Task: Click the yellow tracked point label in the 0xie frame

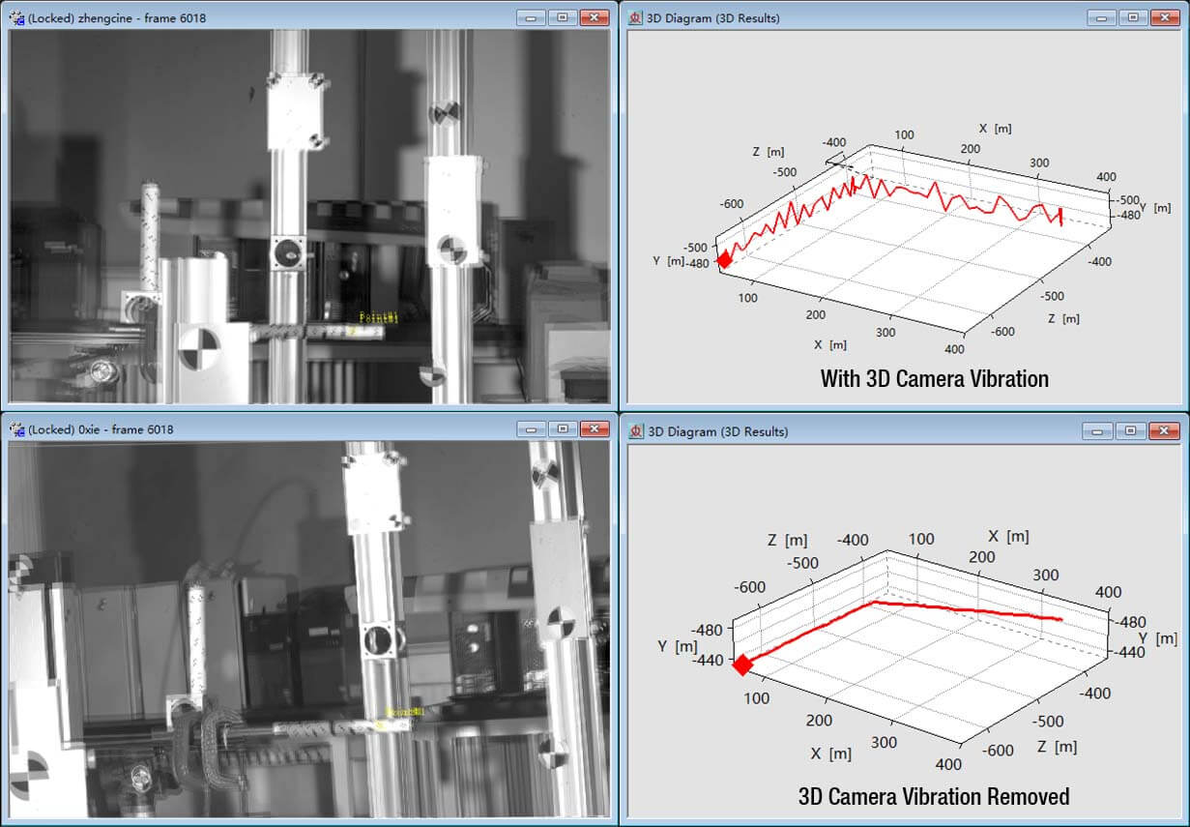Action: tap(405, 712)
